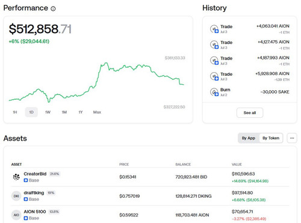301x223 pixels.
Task: Click the 19% badge next to draiftking
Action: pos(51,193)
